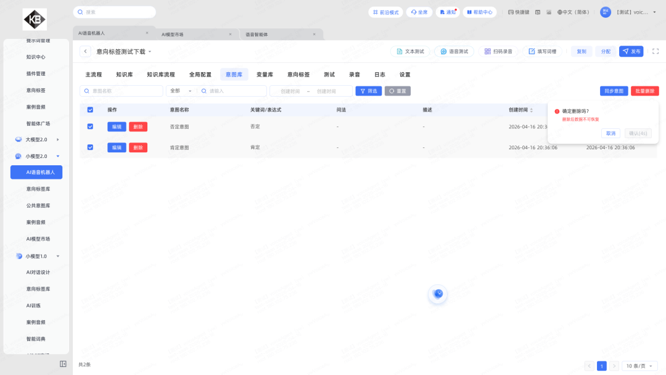Switch to the 知识库 tab
Image resolution: width=666 pixels, height=375 pixels.
tap(124, 75)
